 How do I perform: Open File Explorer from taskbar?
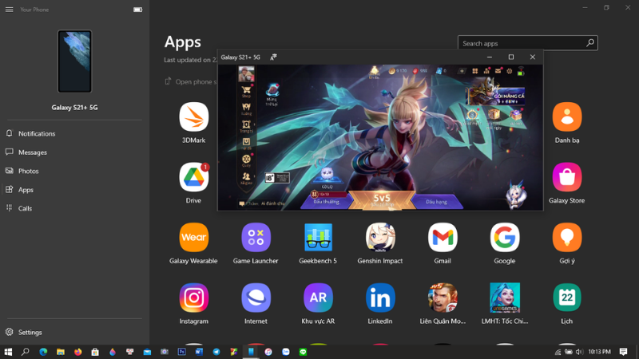61,352
